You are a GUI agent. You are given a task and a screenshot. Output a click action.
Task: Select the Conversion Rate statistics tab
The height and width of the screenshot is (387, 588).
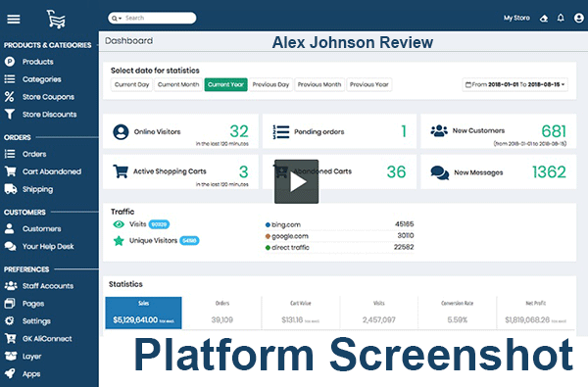pyautogui.click(x=457, y=313)
